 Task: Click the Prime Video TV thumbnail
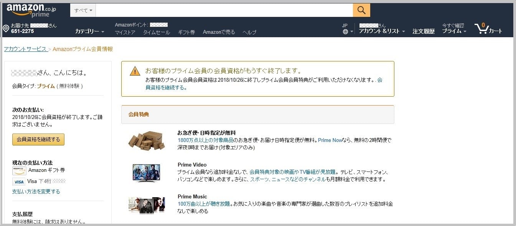click(146, 173)
